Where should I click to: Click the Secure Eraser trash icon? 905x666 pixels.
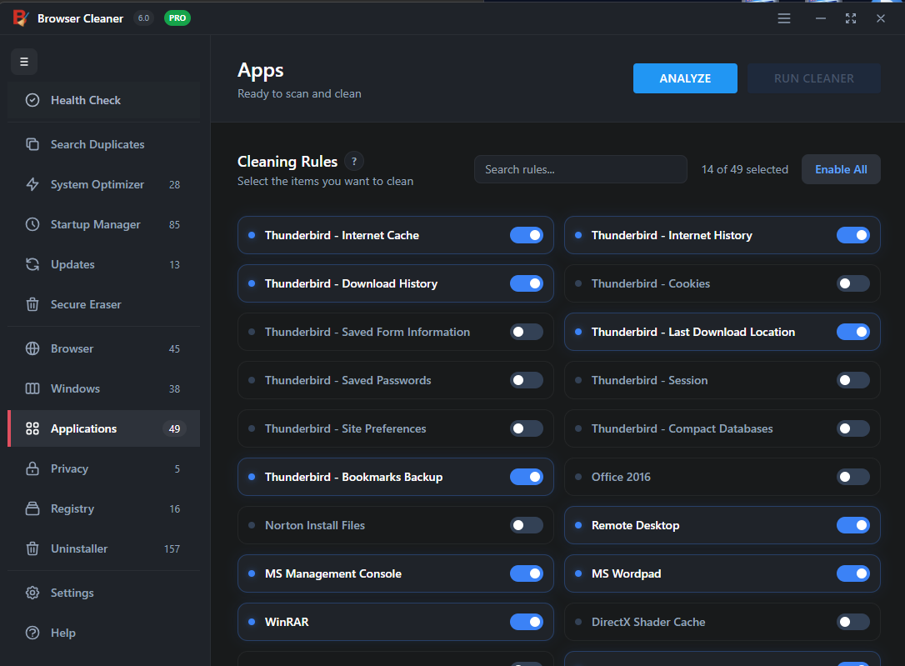pyautogui.click(x=32, y=304)
